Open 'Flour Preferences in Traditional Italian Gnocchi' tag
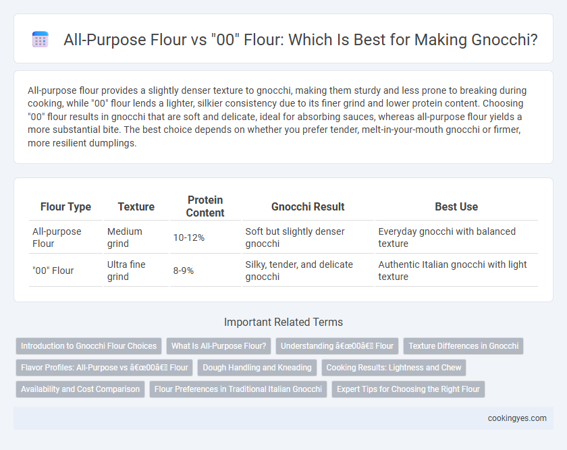This screenshot has width=567, height=450. coord(238,389)
